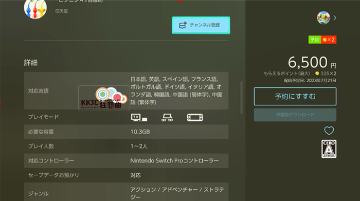
Task: Open the Pikmin channel avatar
Action: tap(35, 9)
